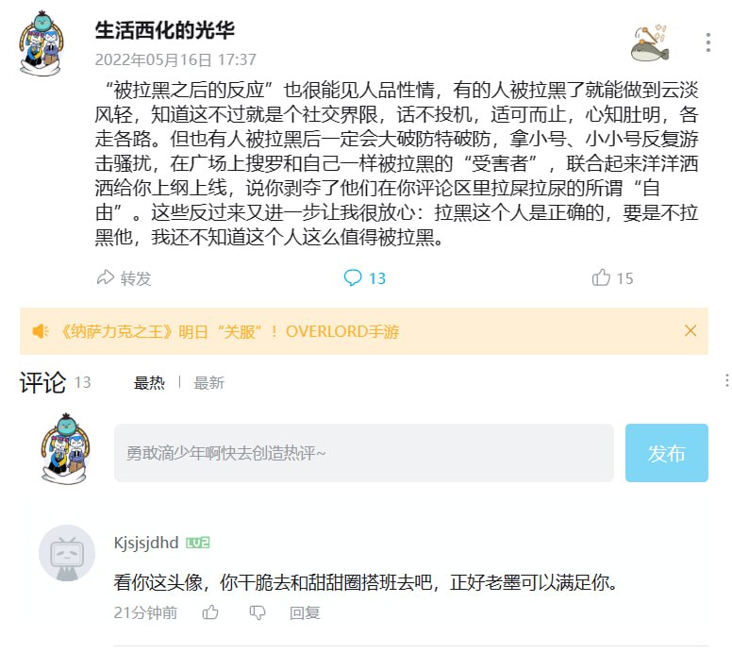
Task: Open the Kjsjsjdhd username link
Action: pos(146,543)
